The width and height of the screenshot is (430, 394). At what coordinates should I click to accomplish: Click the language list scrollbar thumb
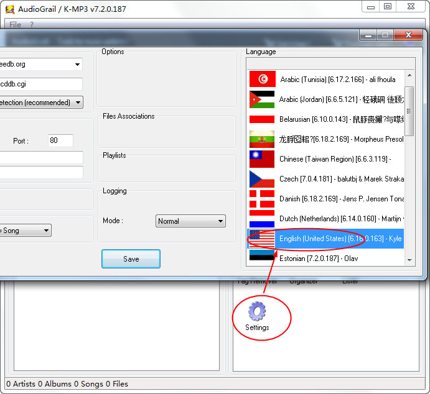409,111
